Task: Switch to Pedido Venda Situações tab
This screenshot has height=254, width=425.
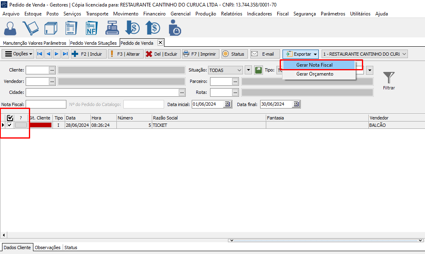Action: click(94, 43)
